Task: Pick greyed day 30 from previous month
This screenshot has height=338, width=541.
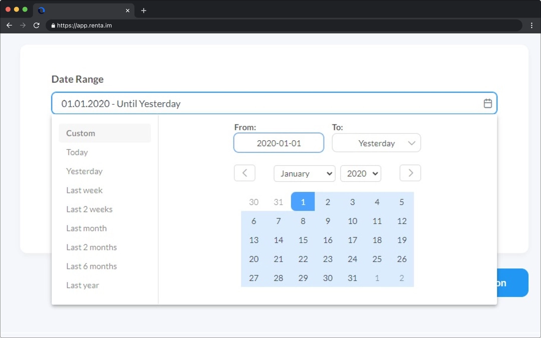Action: (253, 202)
